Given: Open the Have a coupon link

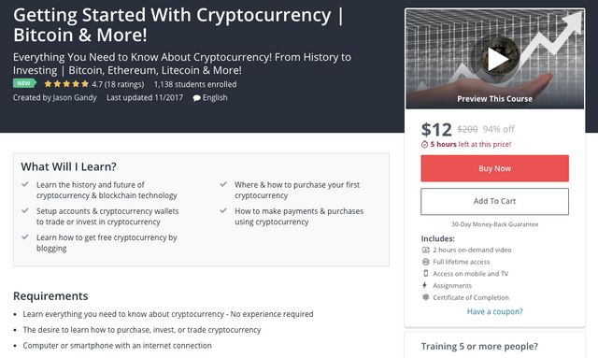Looking at the screenshot, I should tap(494, 312).
